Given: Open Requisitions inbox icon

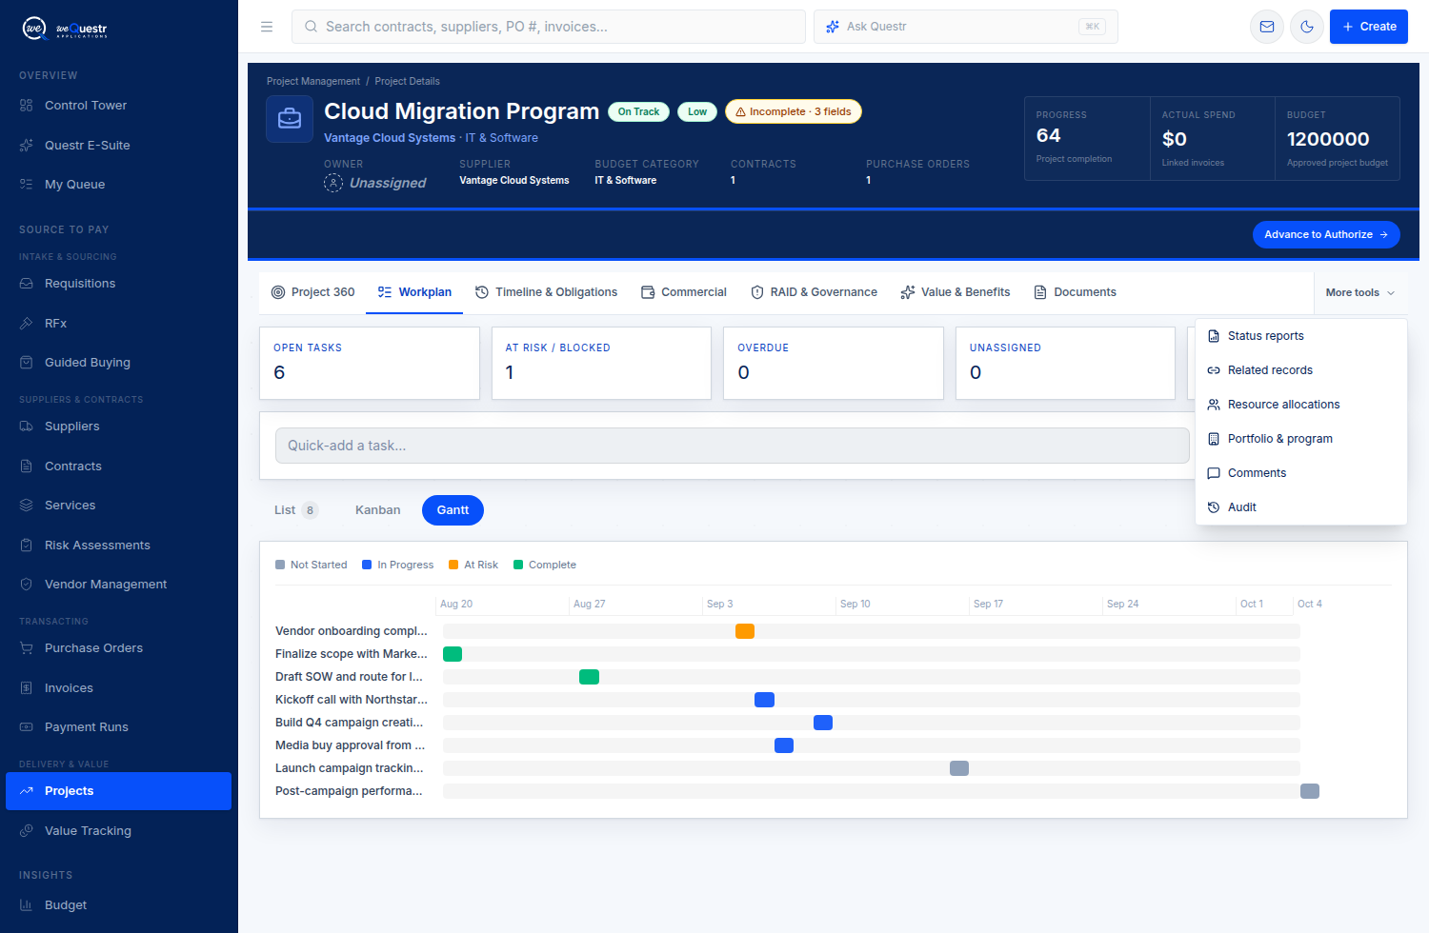Looking at the screenshot, I should pyautogui.click(x=26, y=284).
